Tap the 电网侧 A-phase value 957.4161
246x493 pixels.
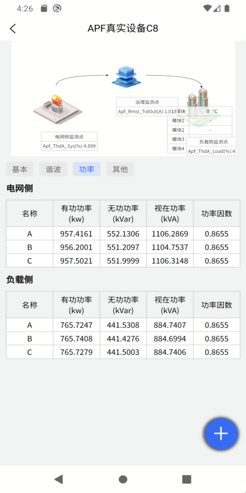point(76,234)
